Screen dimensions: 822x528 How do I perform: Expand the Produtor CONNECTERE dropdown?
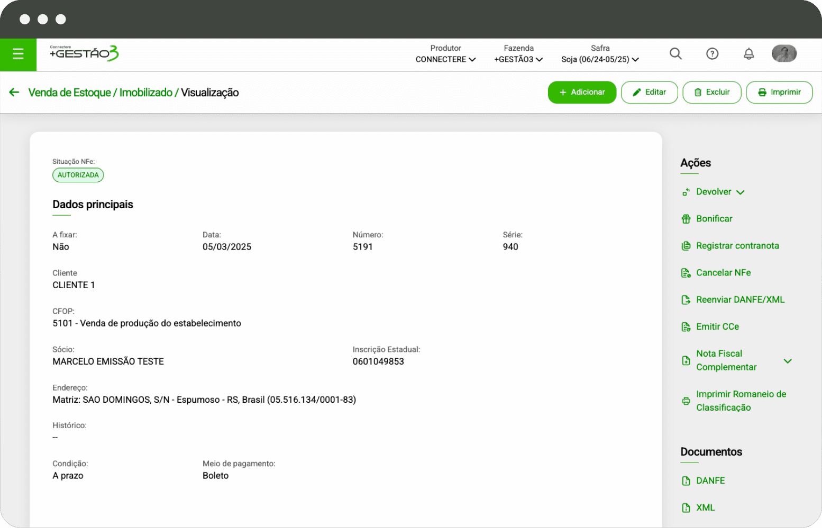tap(445, 59)
